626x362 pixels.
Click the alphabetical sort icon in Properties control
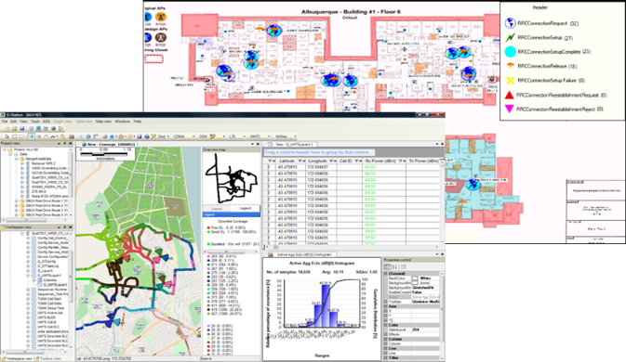[x=394, y=266]
